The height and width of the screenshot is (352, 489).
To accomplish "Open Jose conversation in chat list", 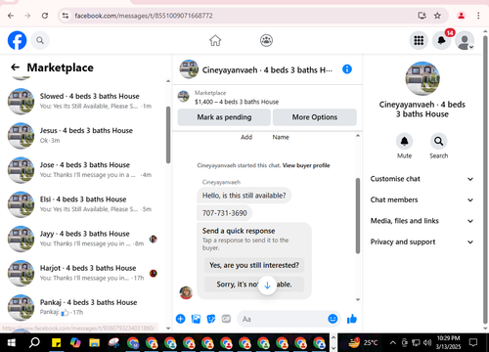I will point(83,170).
